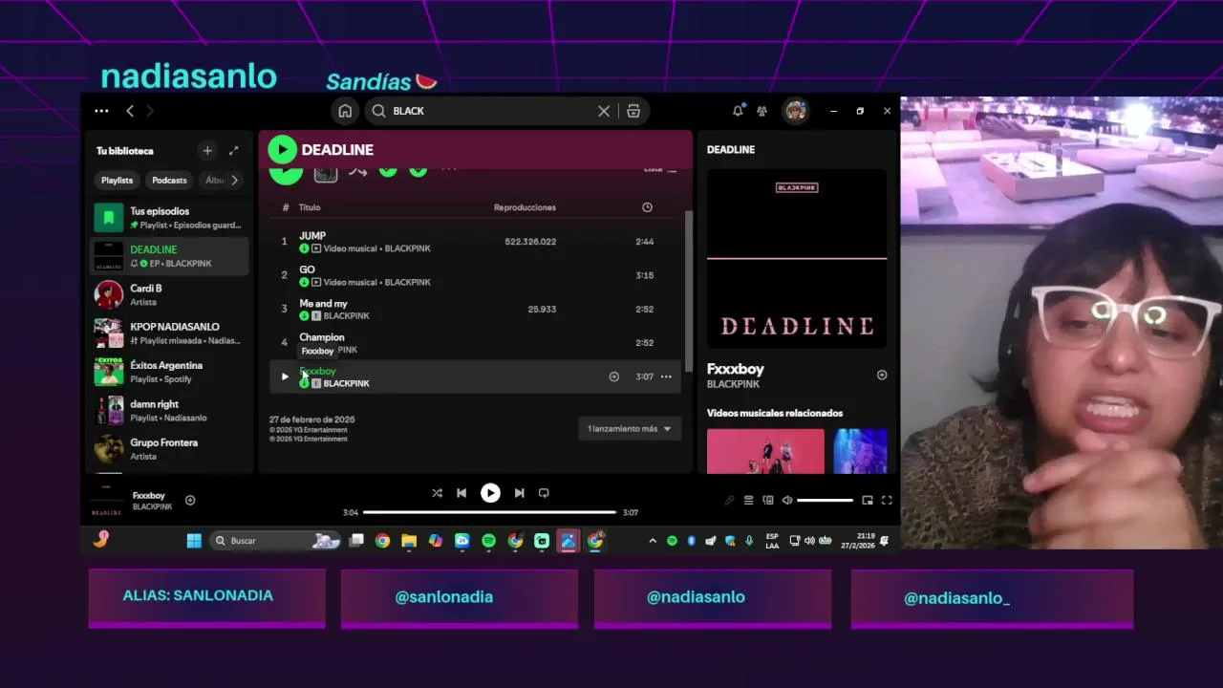Screen dimensions: 1223x688
Task: Open Spotify from the Windows taskbar
Action: click(x=488, y=541)
